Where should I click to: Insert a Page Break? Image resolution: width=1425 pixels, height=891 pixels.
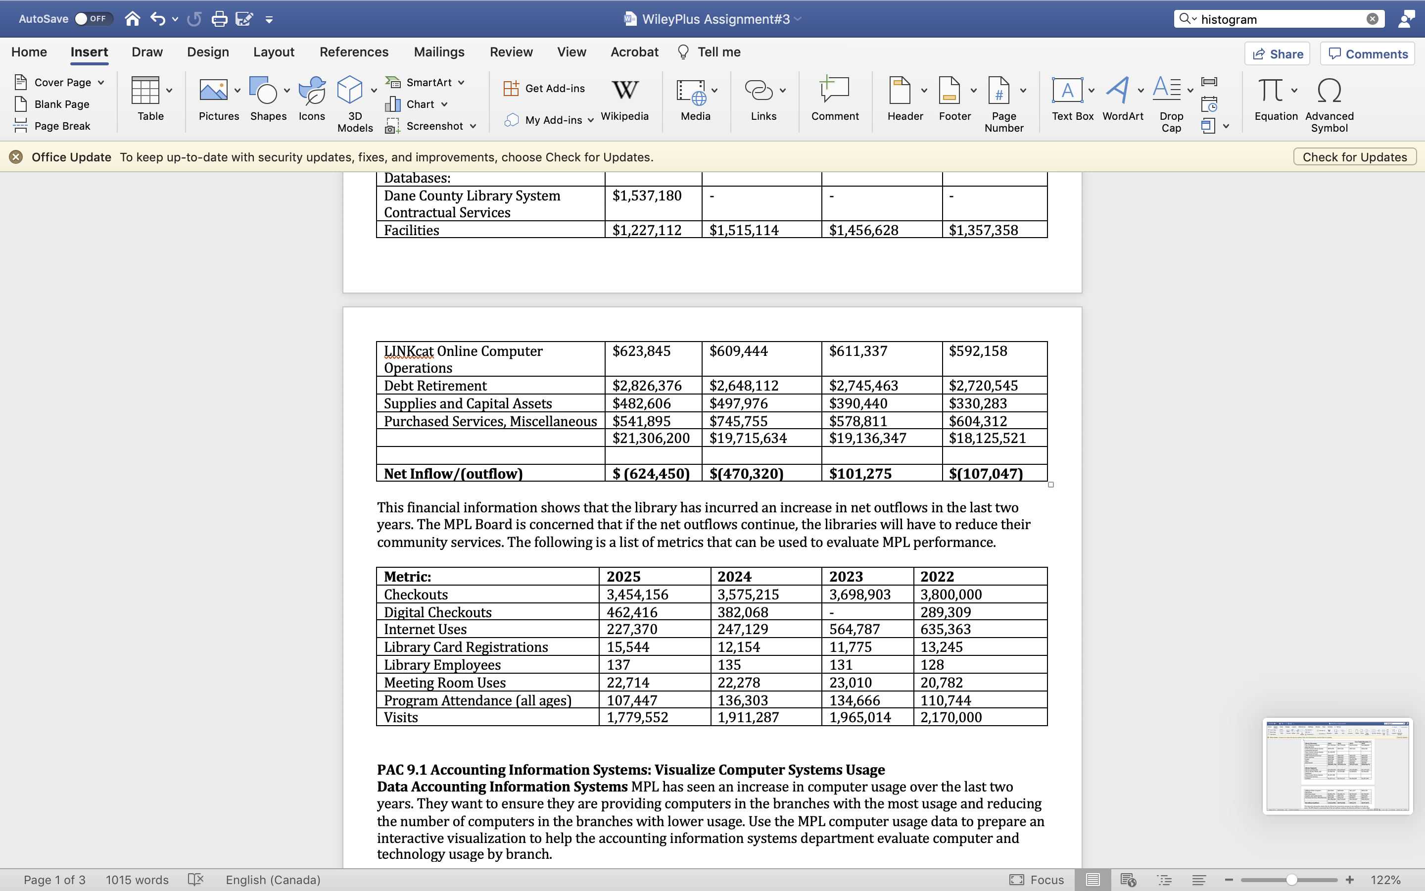[52, 126]
